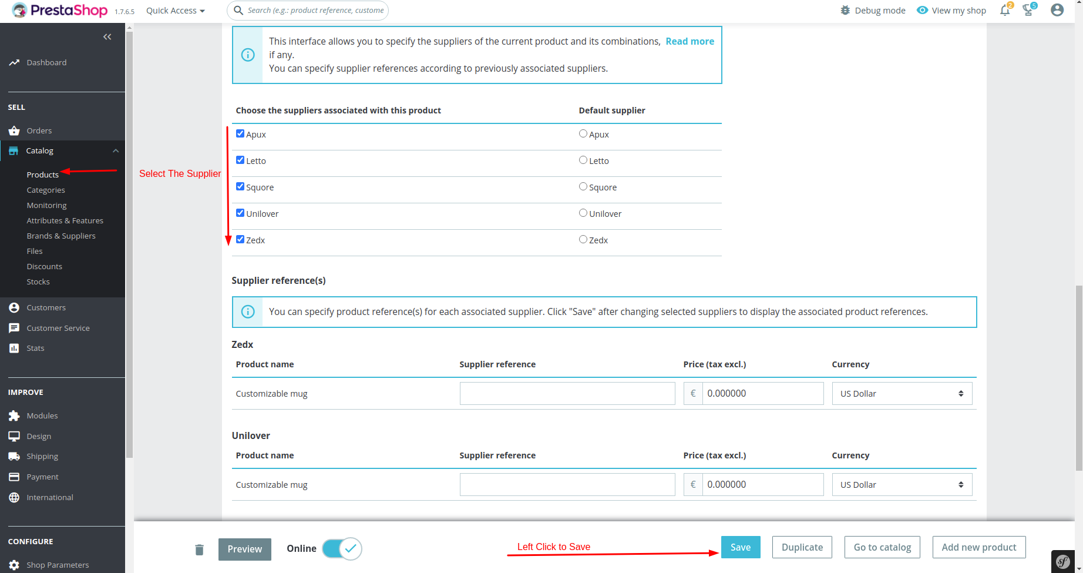Click the Shipping truck icon
This screenshot has width=1083, height=573.
click(x=14, y=456)
